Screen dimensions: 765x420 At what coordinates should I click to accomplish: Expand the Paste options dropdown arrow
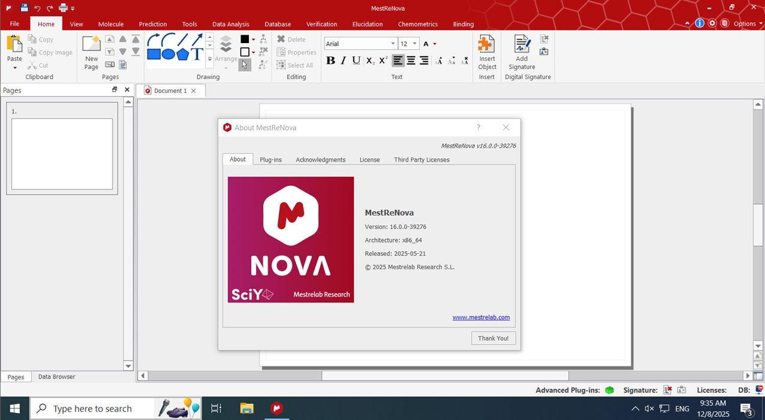point(14,68)
